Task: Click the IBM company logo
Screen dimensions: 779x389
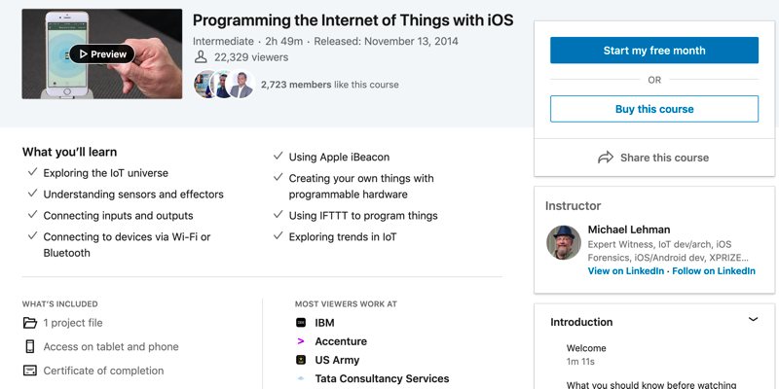Action: tap(301, 323)
